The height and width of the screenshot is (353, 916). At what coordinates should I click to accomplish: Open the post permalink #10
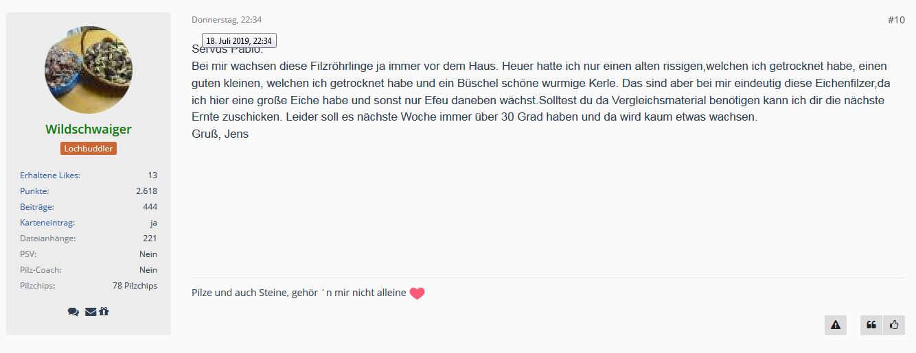tap(896, 20)
